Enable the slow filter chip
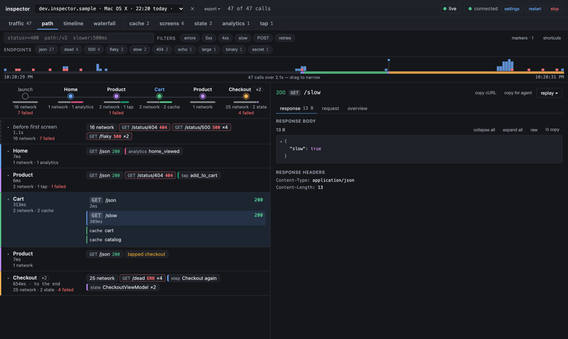The height and width of the screenshot is (339, 568). coord(243,38)
